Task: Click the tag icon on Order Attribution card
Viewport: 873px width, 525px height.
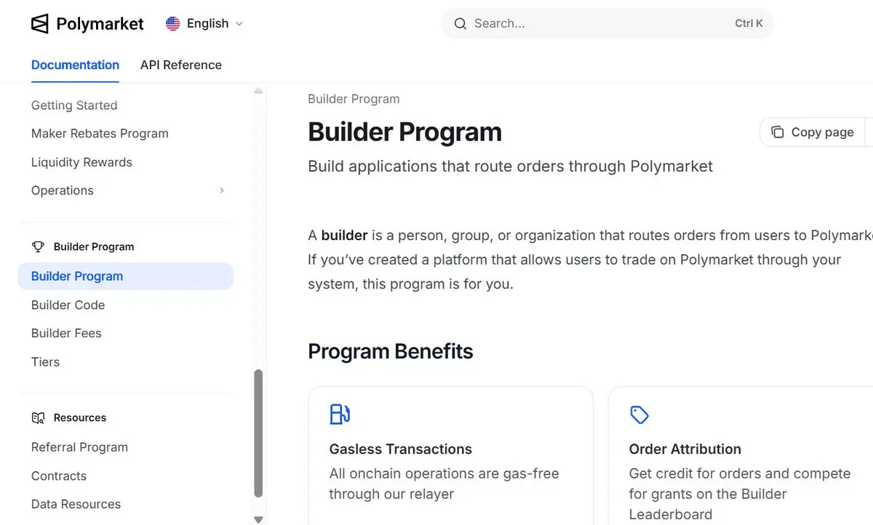Action: (x=639, y=414)
